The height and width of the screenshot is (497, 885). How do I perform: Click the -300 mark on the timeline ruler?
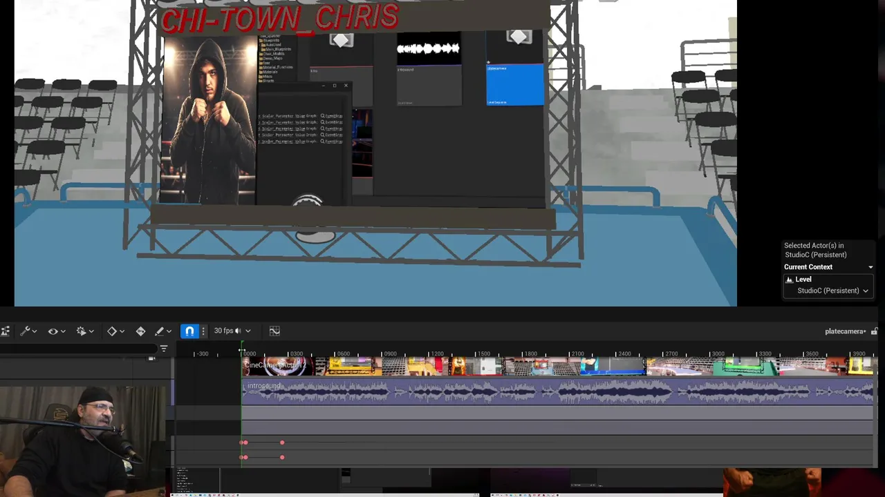coord(202,354)
